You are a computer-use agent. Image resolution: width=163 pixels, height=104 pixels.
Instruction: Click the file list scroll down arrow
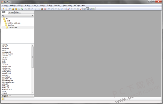click(33, 93)
